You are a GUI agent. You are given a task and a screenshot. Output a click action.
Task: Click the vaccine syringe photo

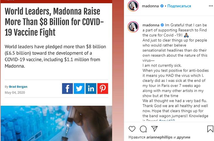56,123
